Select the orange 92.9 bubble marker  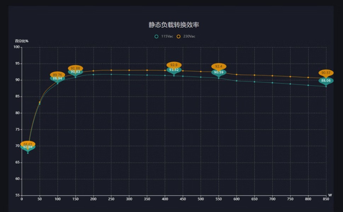coord(173,65)
